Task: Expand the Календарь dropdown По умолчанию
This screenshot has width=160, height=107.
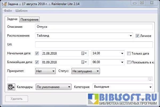Action: click(x=69, y=87)
